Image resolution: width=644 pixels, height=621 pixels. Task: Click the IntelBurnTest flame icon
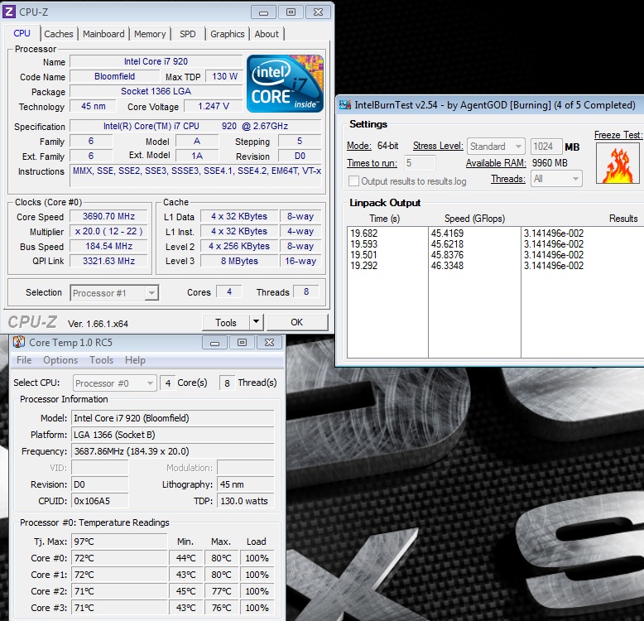(x=618, y=164)
